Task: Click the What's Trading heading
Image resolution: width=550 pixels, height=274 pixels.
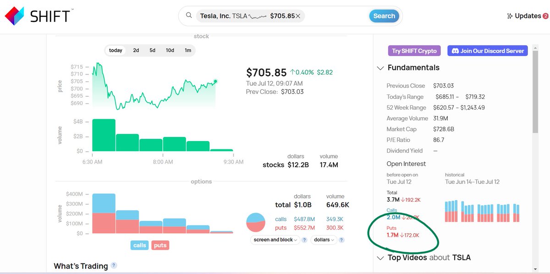Action: pos(81,266)
